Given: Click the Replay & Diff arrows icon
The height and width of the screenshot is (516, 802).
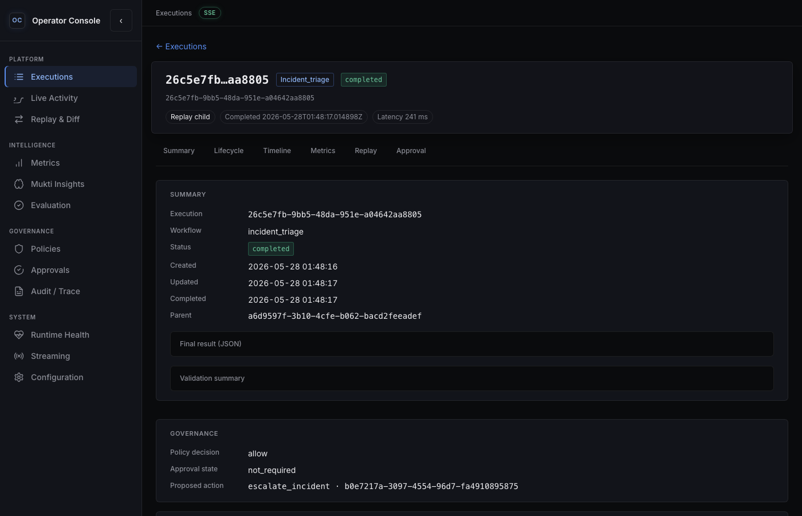Looking at the screenshot, I should pyautogui.click(x=19, y=119).
